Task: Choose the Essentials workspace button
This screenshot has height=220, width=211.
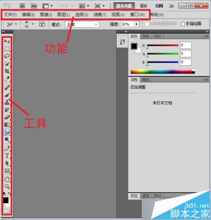Action: tap(124, 6)
